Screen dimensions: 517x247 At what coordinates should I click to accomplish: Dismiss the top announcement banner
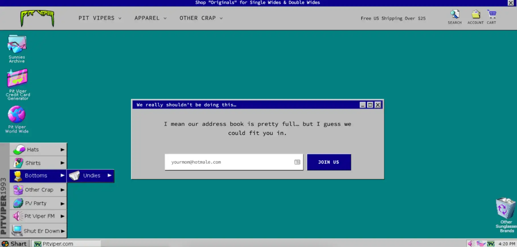[x=511, y=3]
